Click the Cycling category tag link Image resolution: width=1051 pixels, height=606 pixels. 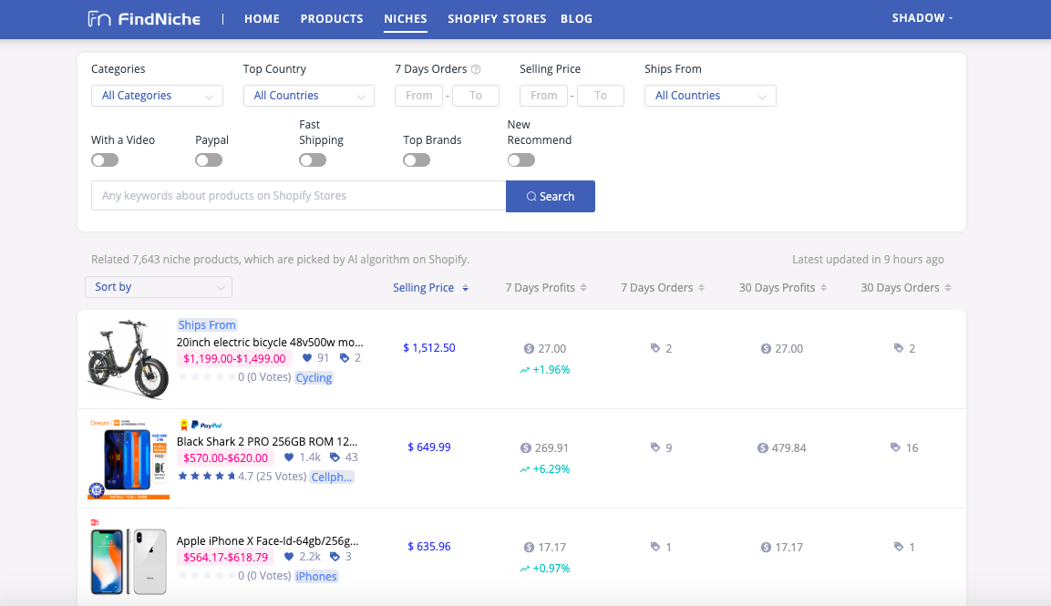[314, 378]
